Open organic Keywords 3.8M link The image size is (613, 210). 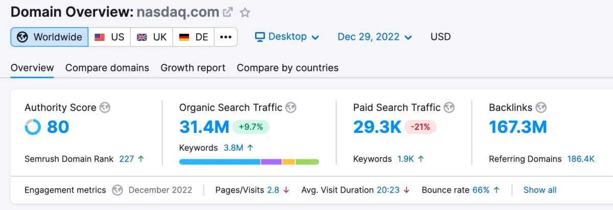[x=233, y=148]
